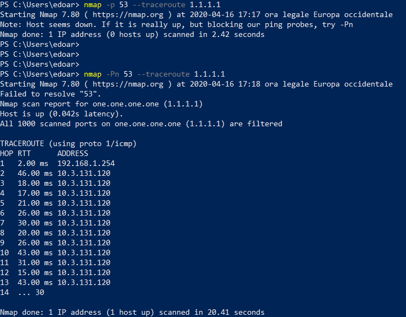Click the "20.41 seconds" scan duration text
The width and height of the screenshot is (406, 317).
(238, 312)
